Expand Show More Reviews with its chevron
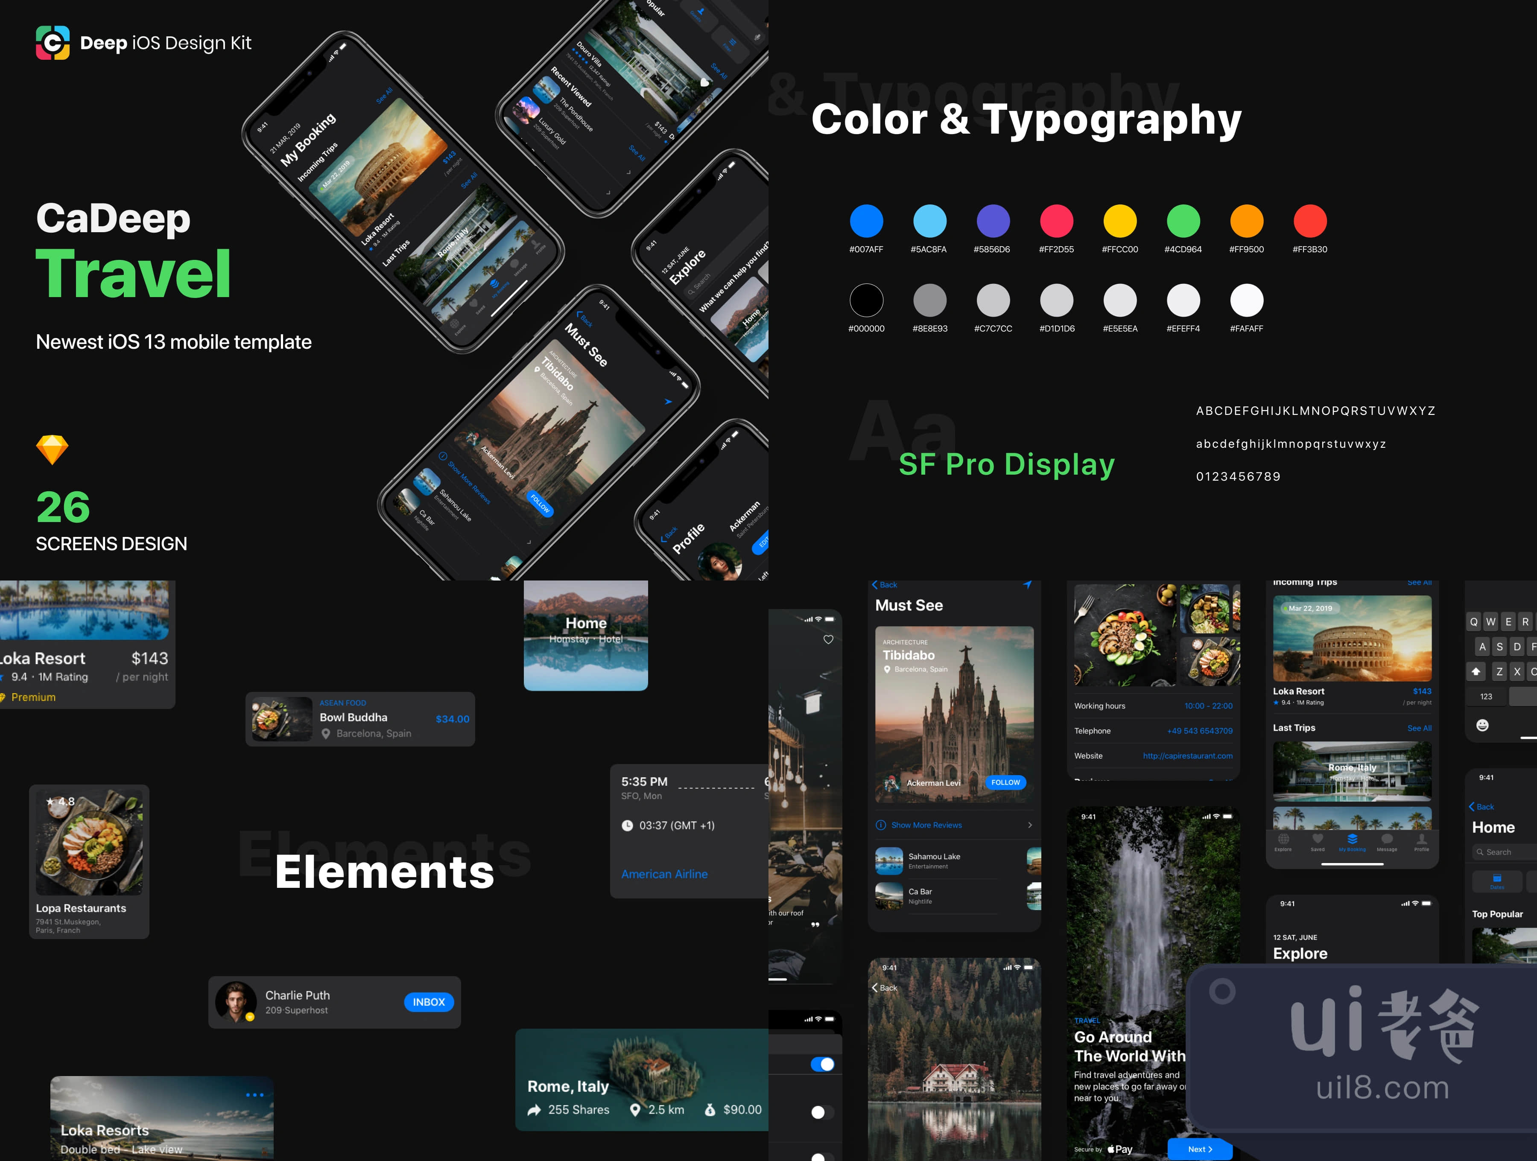This screenshot has height=1161, width=1537. [1030, 825]
